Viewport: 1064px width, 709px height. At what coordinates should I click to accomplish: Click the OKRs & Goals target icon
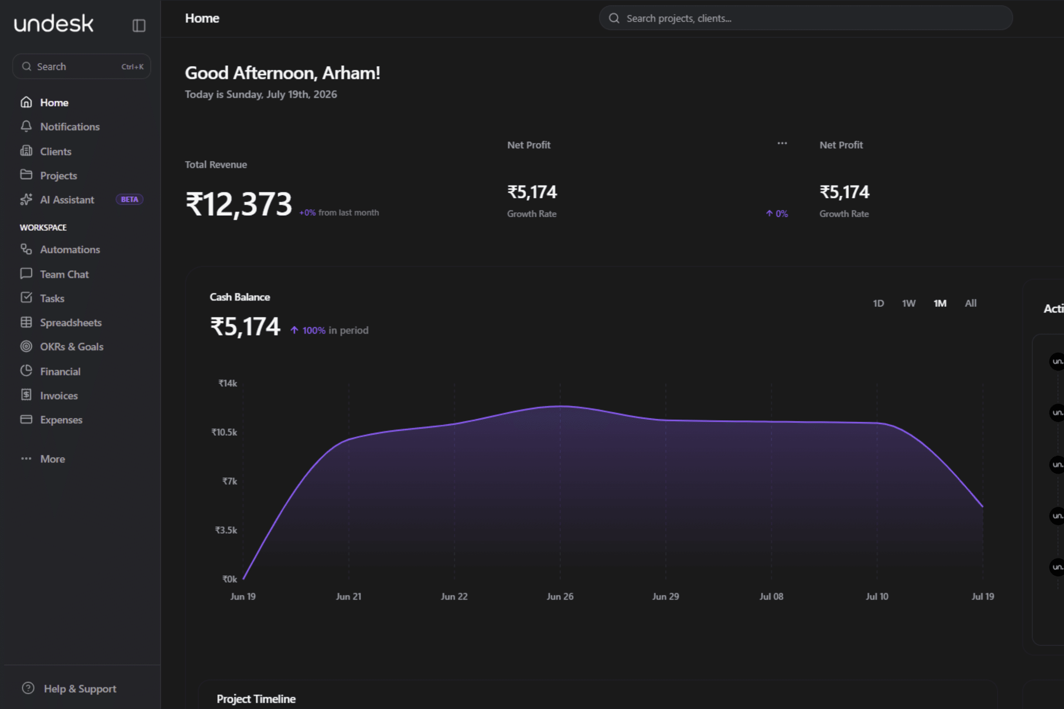click(x=26, y=346)
